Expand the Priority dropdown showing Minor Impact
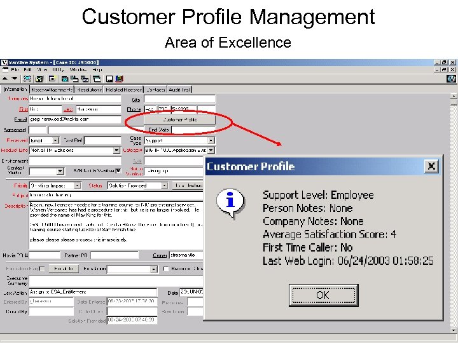458x343 pixels. [x=77, y=185]
